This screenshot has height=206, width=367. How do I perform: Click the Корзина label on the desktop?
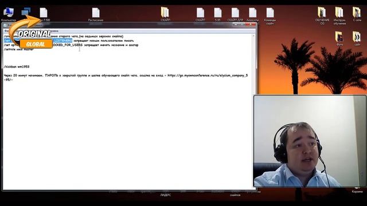pos(357,192)
